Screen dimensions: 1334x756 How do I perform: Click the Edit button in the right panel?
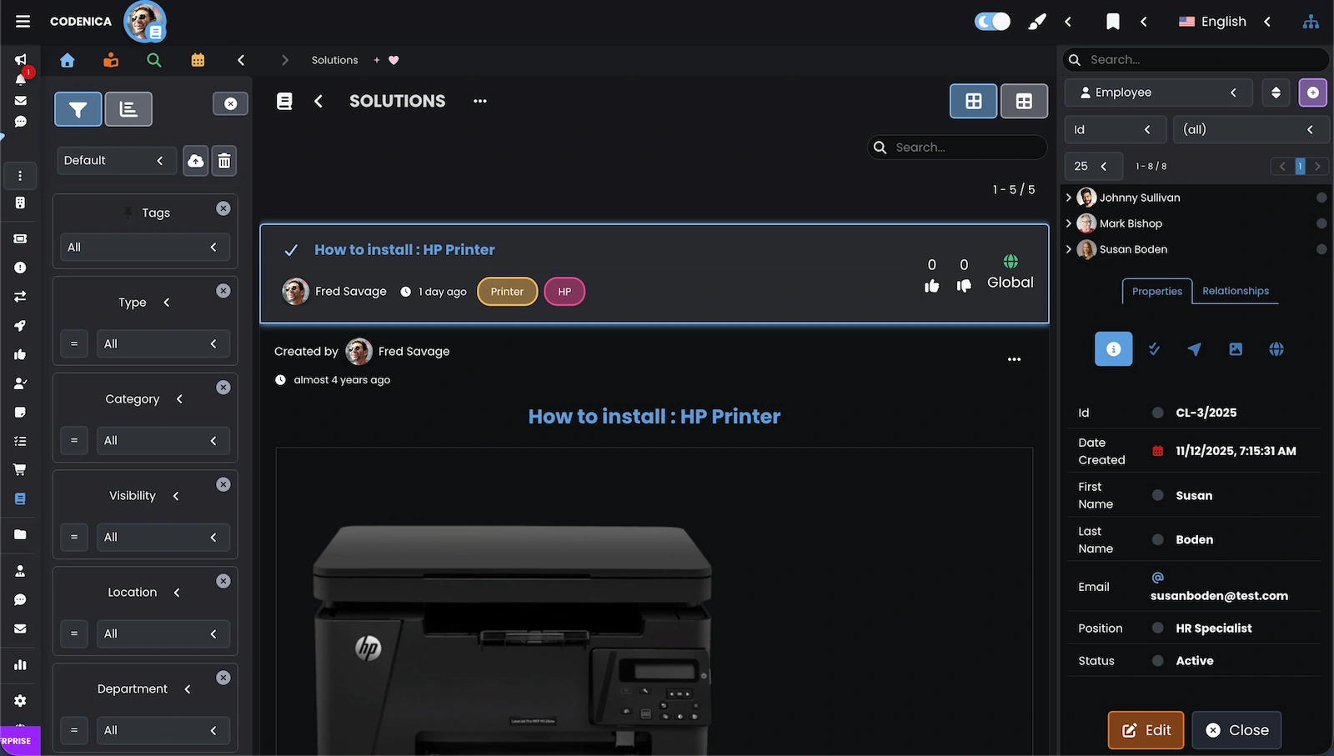(1145, 729)
